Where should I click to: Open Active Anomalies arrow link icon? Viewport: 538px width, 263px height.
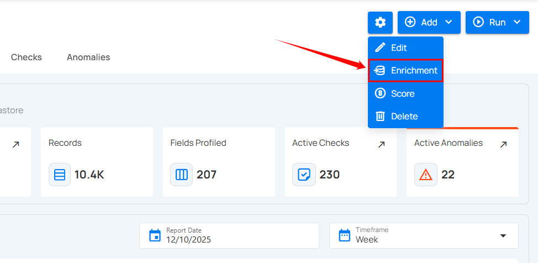click(503, 144)
